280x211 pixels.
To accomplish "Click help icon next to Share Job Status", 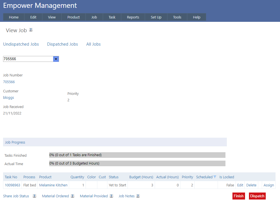I will 34,196.
